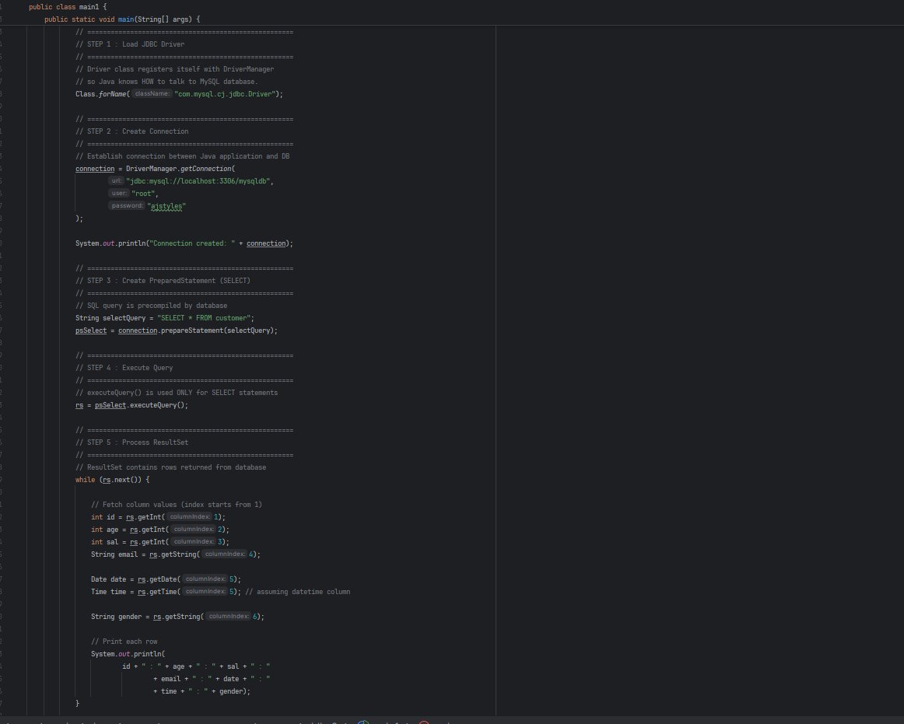Screen dimensions: 904x724
Task: Click the executeQuery() method call
Action: [x=157, y=405]
